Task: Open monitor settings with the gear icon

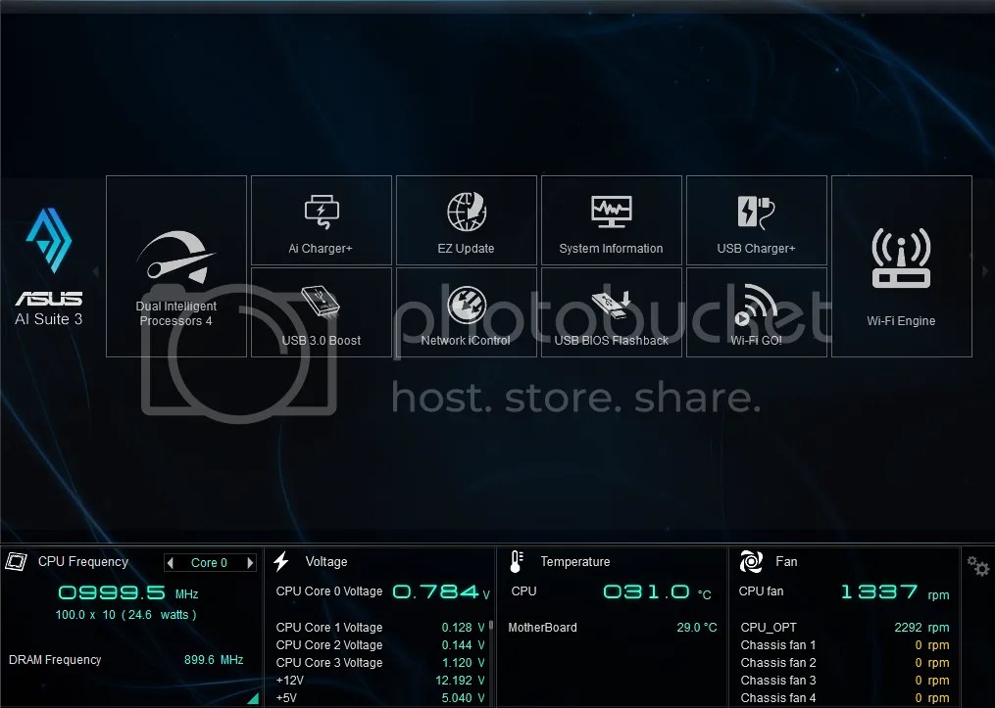Action: tap(978, 566)
